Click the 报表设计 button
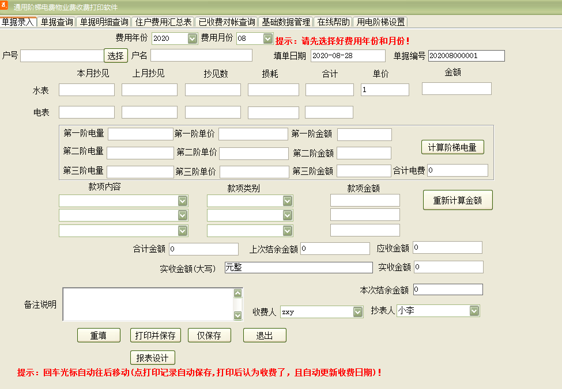 (x=153, y=357)
